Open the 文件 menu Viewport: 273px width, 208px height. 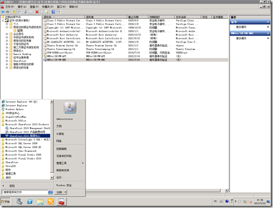[10, 7]
